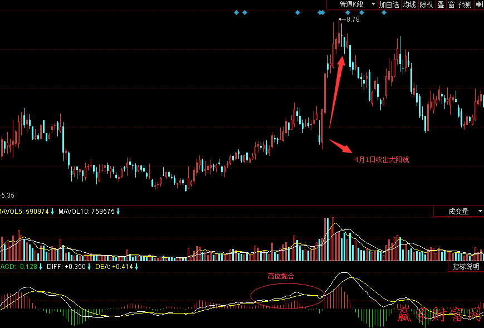Toggle the 均线 moving average display
The height and width of the screenshot is (328, 484).
coord(409,4)
